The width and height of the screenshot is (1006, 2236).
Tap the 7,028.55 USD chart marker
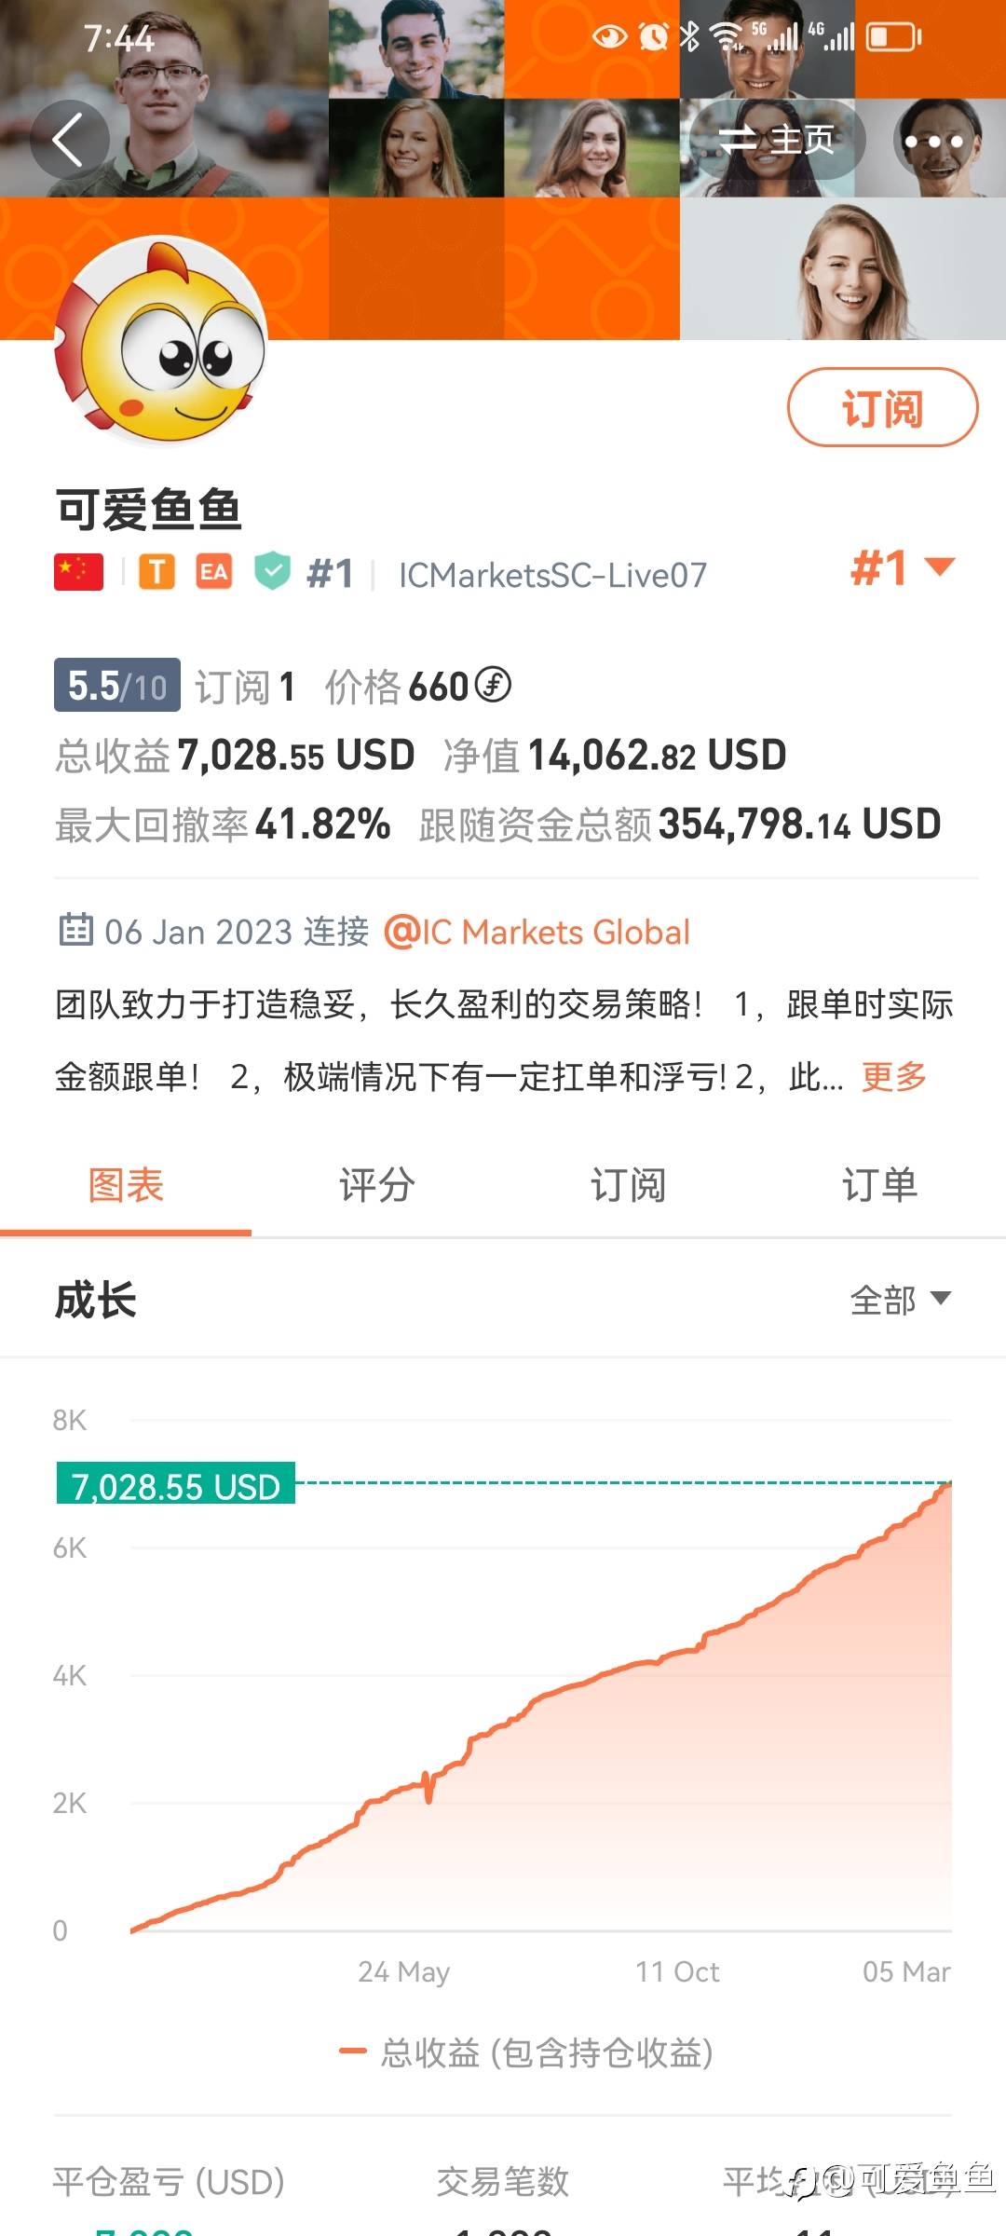(x=176, y=1484)
